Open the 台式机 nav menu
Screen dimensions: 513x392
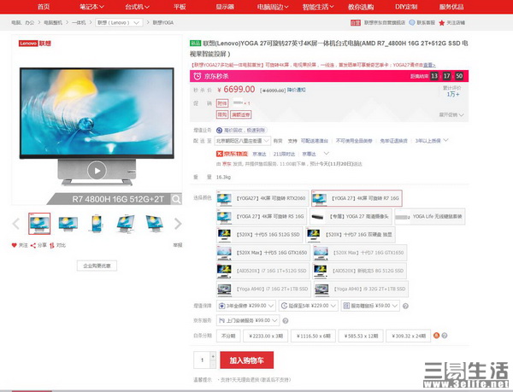tap(137, 7)
